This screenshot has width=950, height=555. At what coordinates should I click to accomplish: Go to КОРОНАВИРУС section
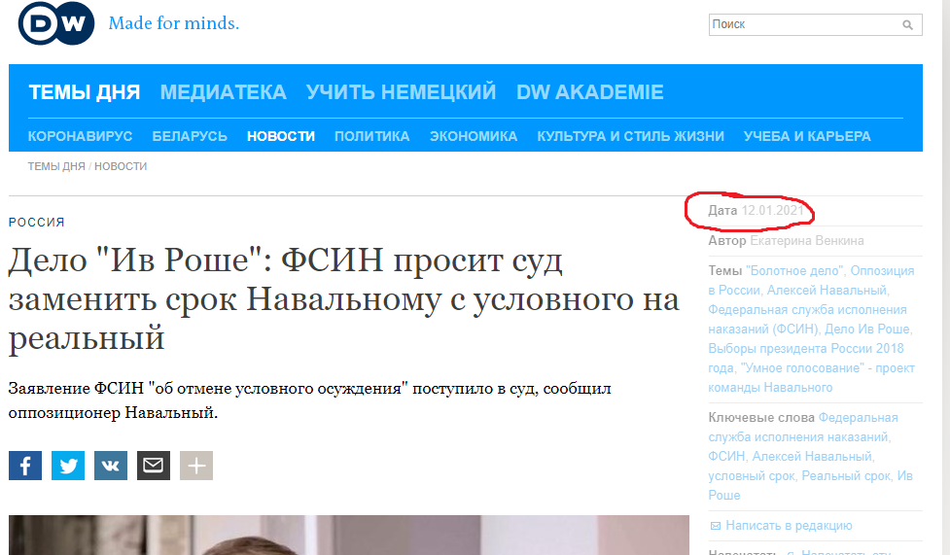pos(80,136)
